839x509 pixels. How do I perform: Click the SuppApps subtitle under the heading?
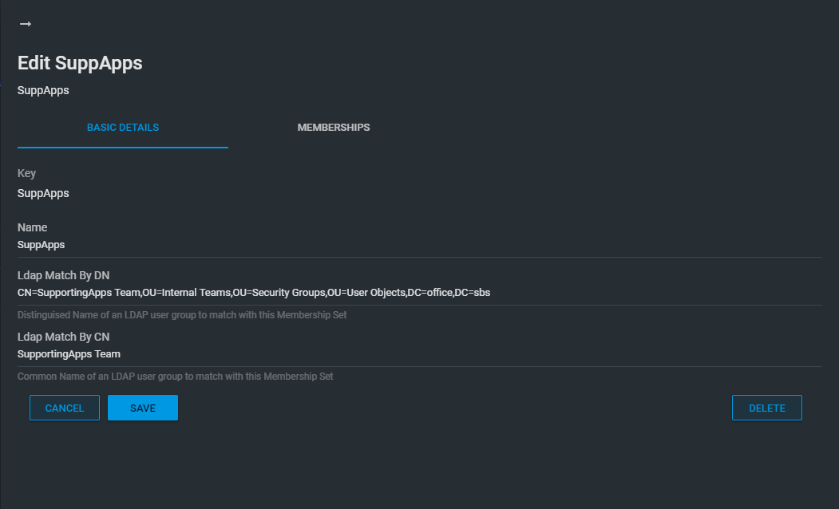(x=43, y=90)
